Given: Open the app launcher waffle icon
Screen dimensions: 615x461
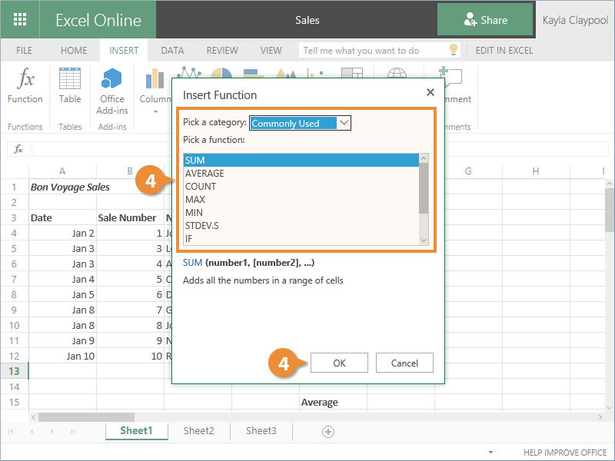Looking at the screenshot, I should click(x=20, y=19).
